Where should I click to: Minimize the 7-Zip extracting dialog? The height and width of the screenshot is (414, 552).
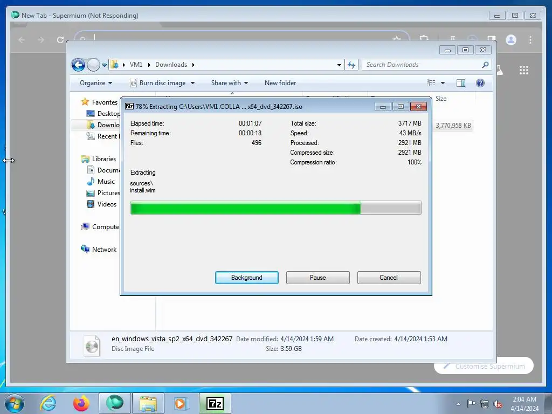[x=383, y=107]
